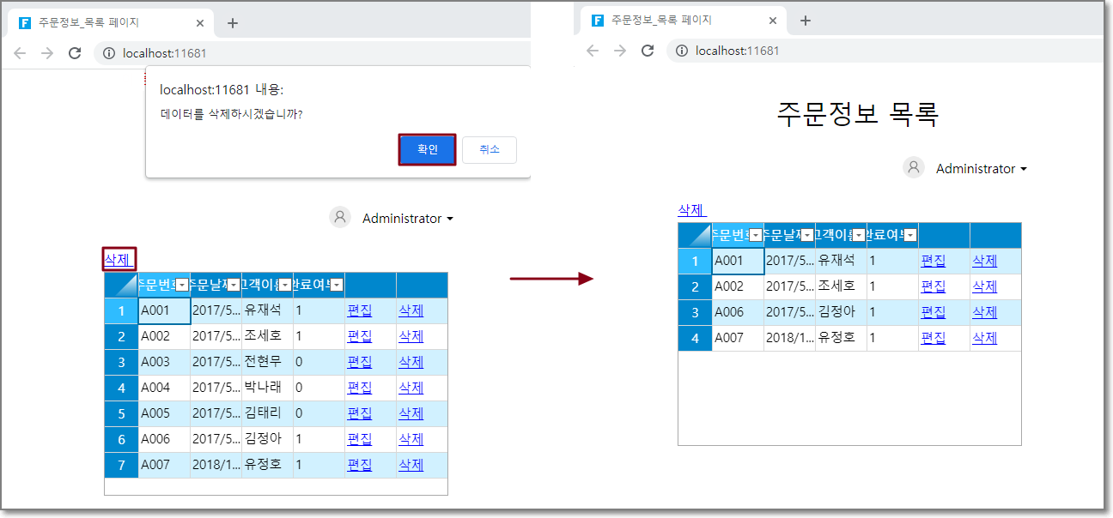This screenshot has height=518, width=1113.
Task: Click the reload icon in the left browser
Action: pyautogui.click(x=75, y=53)
